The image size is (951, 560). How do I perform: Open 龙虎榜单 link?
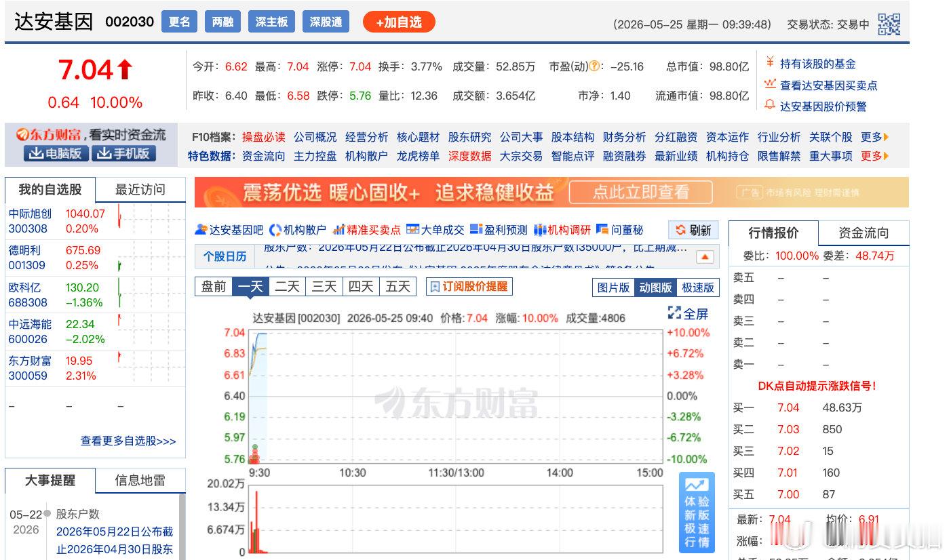pos(419,156)
